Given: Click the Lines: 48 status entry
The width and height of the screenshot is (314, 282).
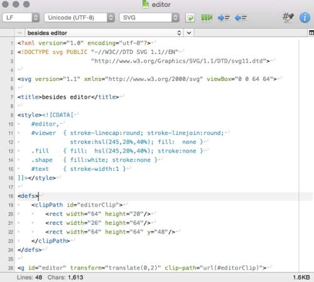Looking at the screenshot, I should pos(30,278).
